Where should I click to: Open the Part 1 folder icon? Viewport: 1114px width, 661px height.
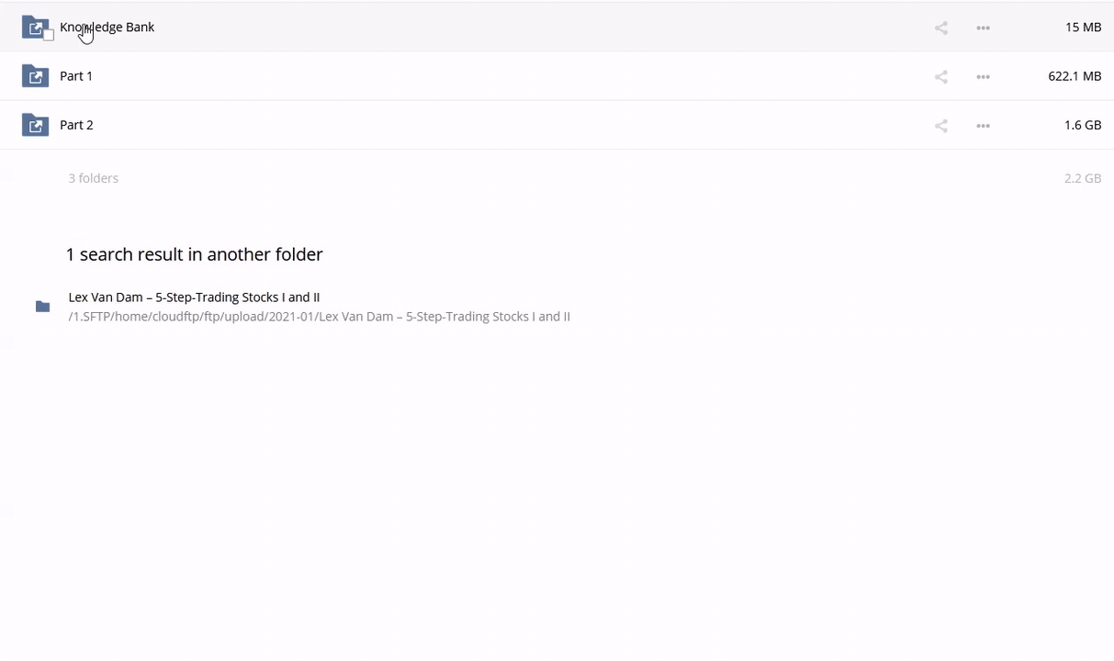[x=35, y=76]
